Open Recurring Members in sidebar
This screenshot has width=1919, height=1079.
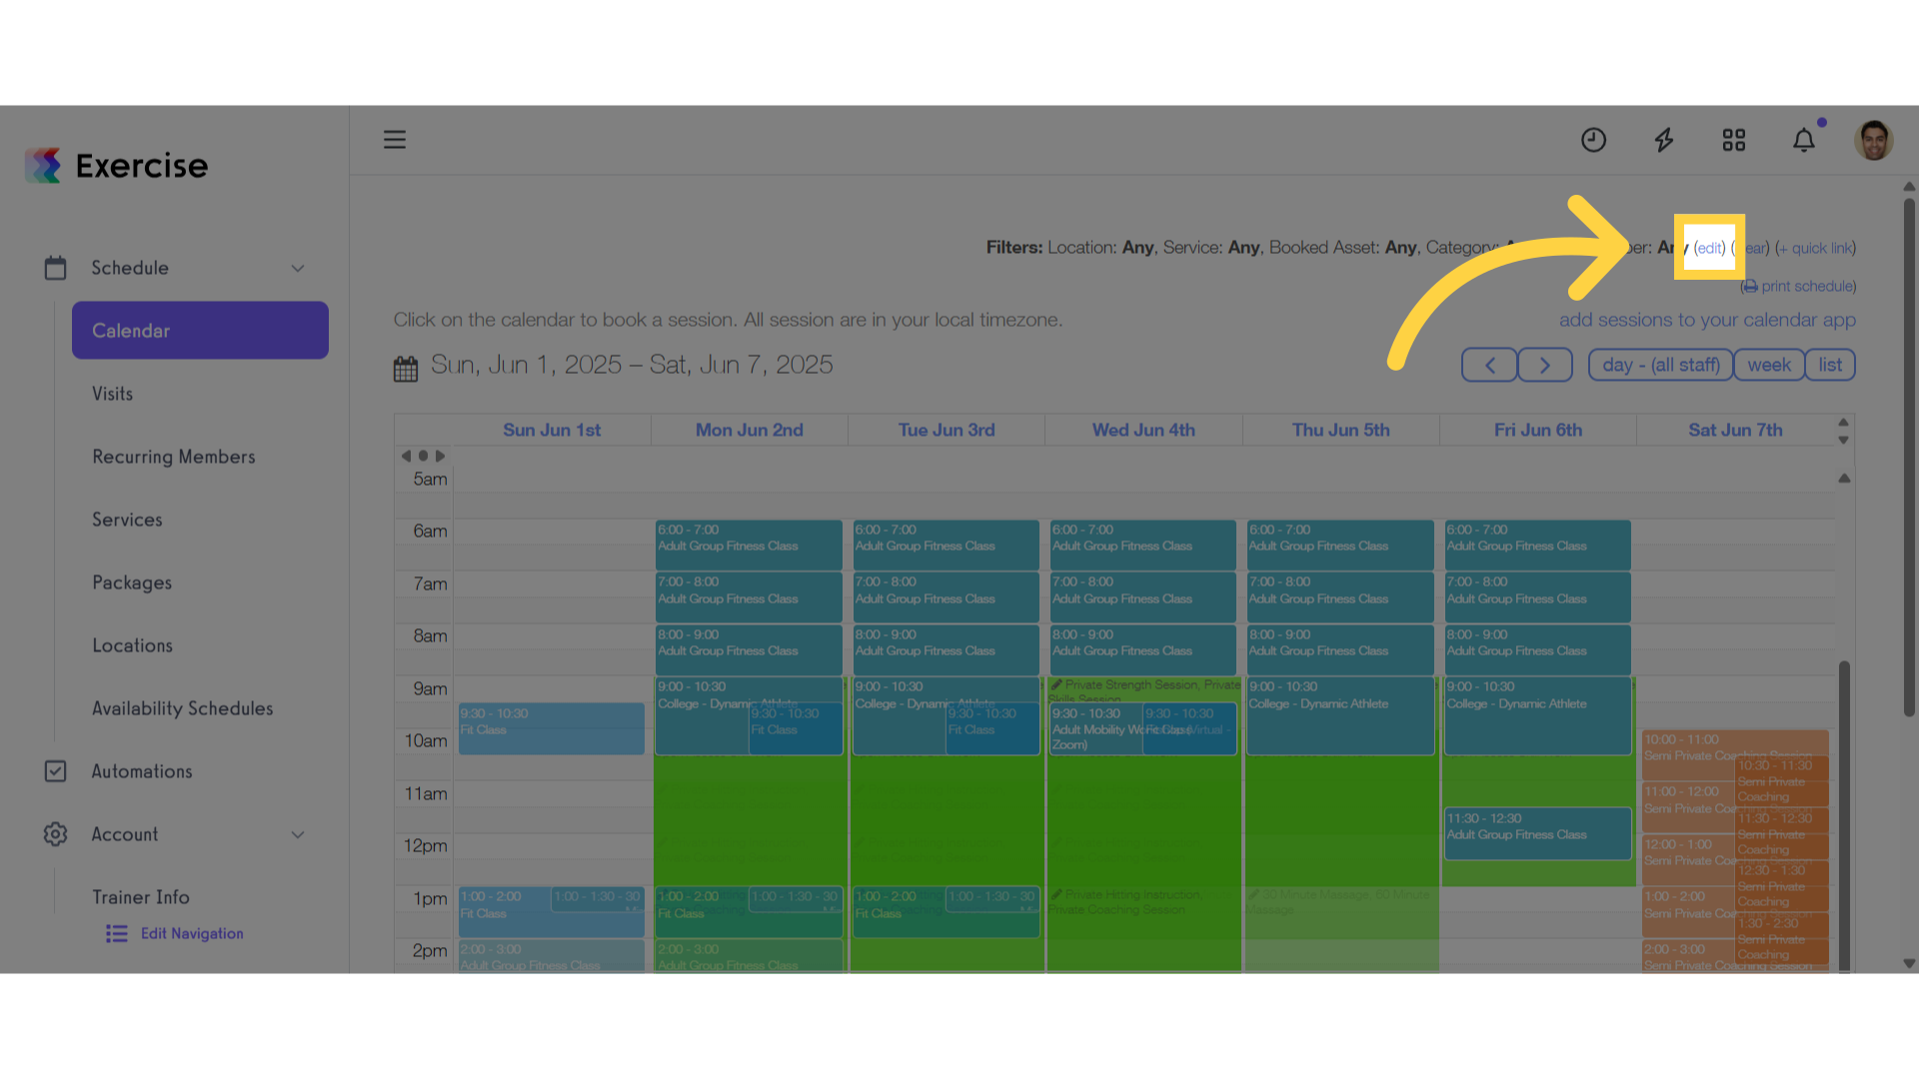[x=174, y=457]
